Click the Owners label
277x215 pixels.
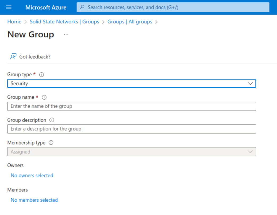point(15,165)
